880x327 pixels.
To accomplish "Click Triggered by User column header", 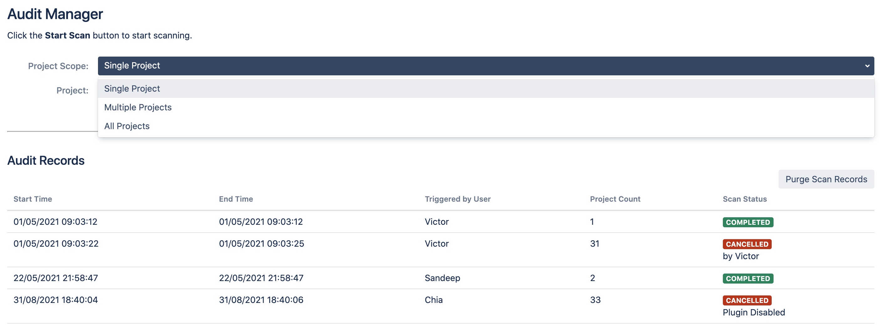I will 457,199.
